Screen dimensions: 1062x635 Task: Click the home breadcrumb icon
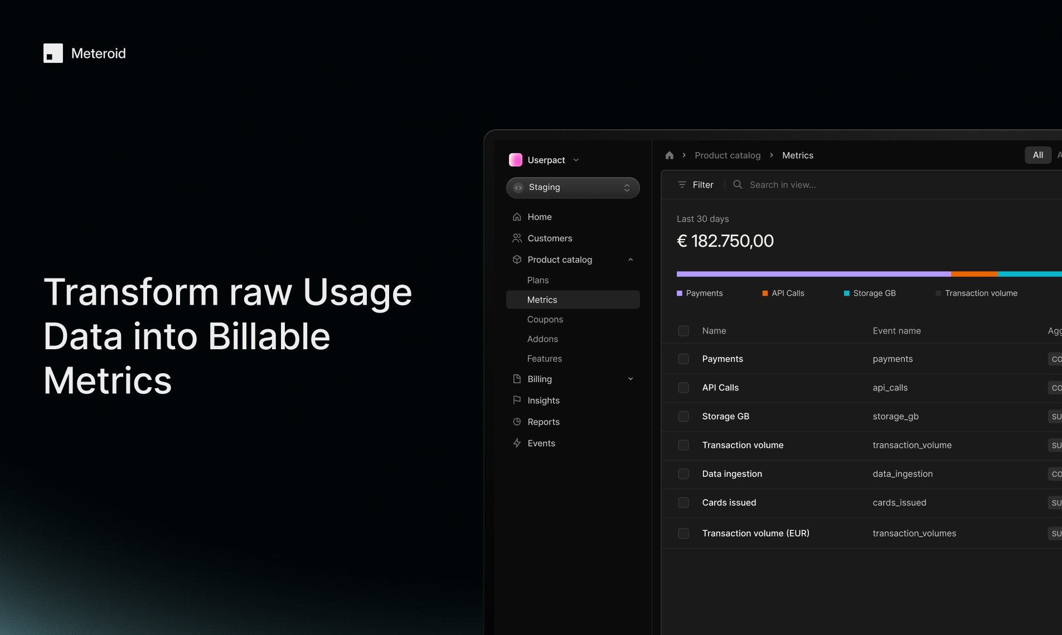670,155
